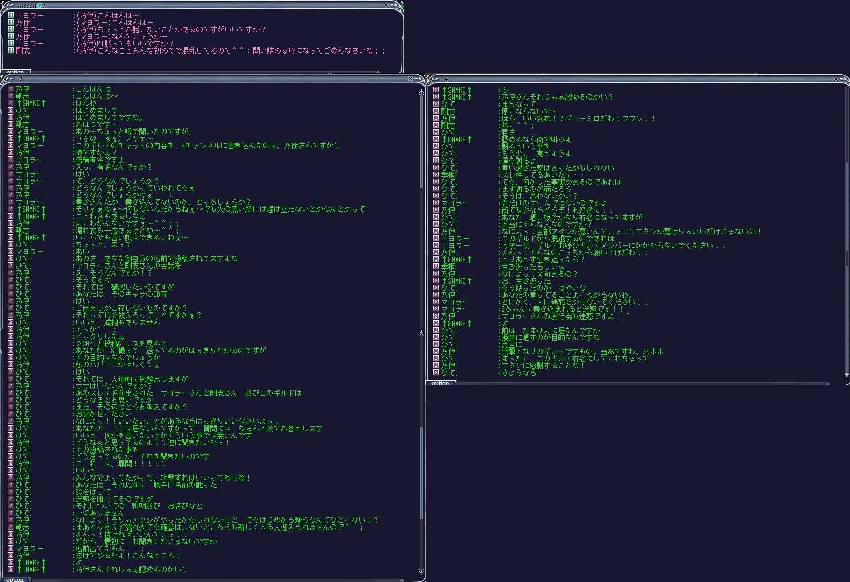Click the channel icon beside the さようなら message

(436, 373)
